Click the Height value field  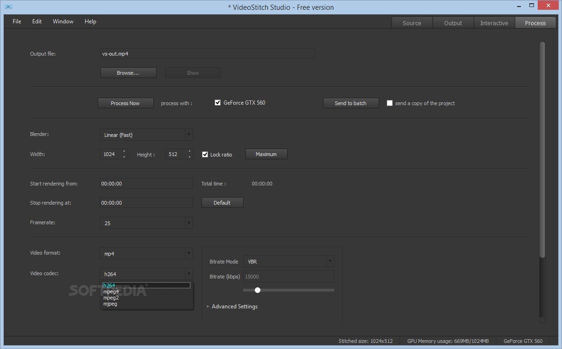tap(175, 154)
